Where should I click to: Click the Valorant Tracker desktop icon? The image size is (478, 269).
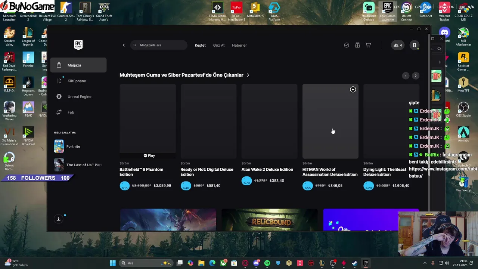tap(444, 12)
